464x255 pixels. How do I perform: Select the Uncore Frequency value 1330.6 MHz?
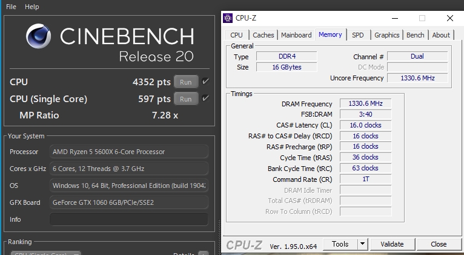pyautogui.click(x=417, y=78)
